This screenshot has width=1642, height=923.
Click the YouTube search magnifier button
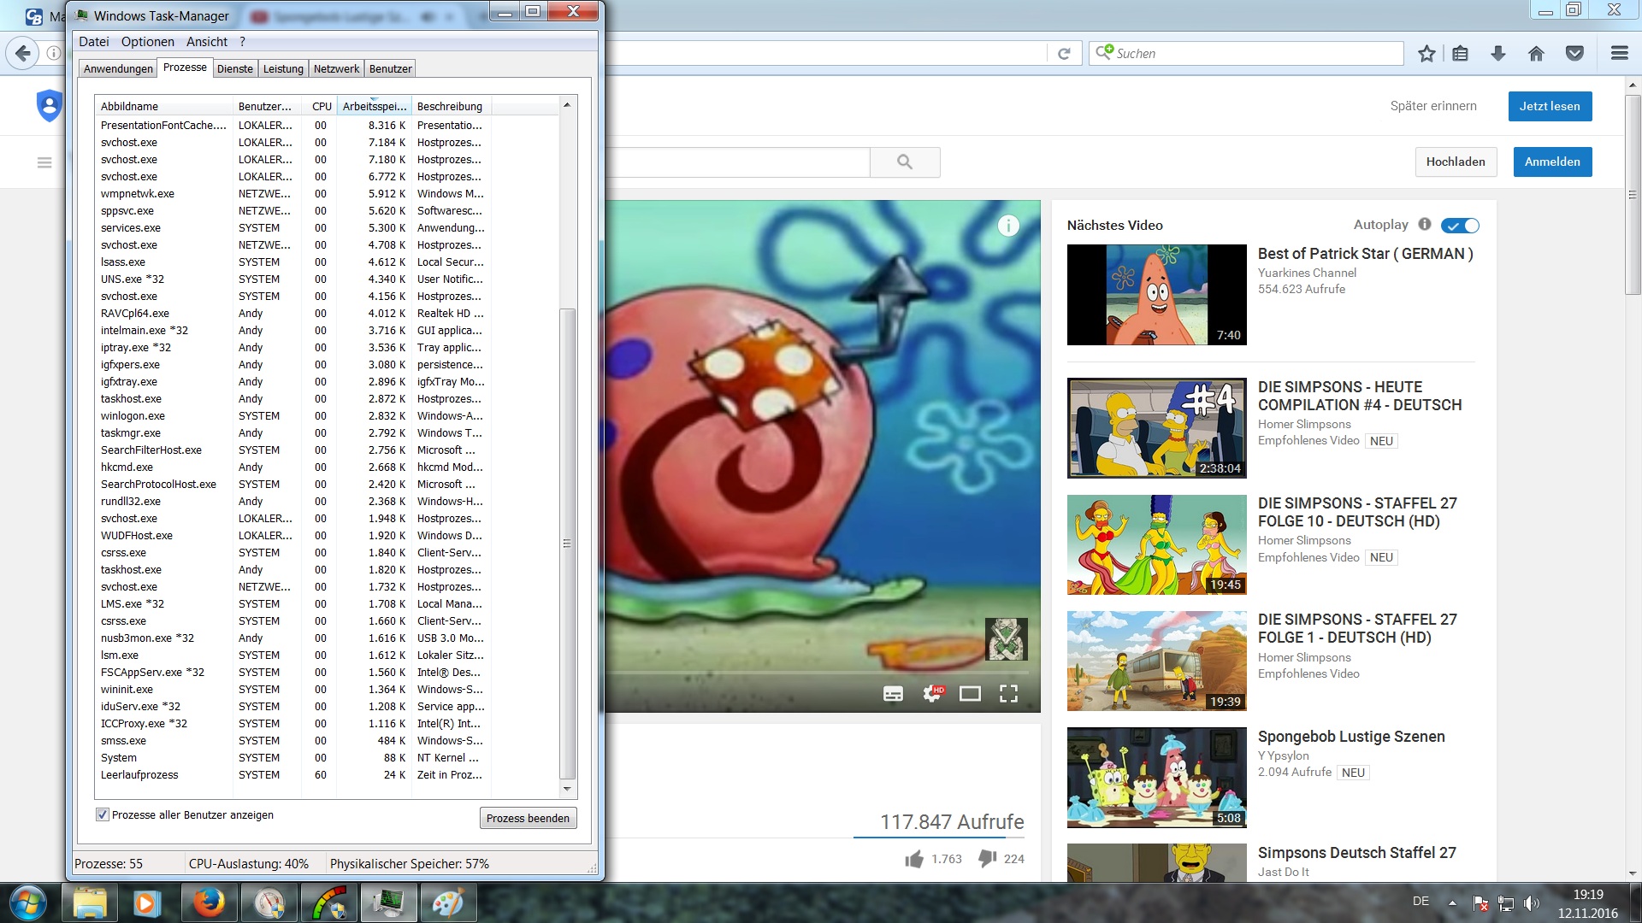point(905,162)
